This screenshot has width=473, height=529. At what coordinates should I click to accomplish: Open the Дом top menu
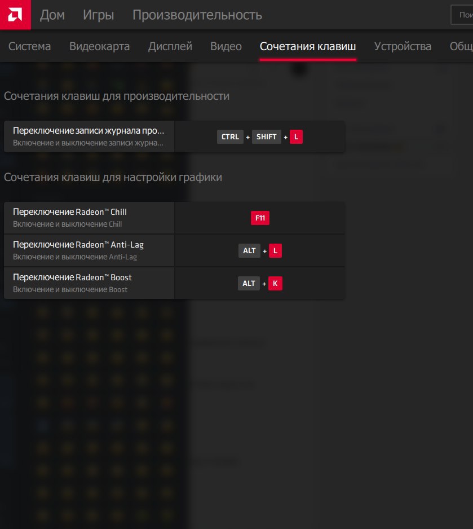(x=52, y=15)
